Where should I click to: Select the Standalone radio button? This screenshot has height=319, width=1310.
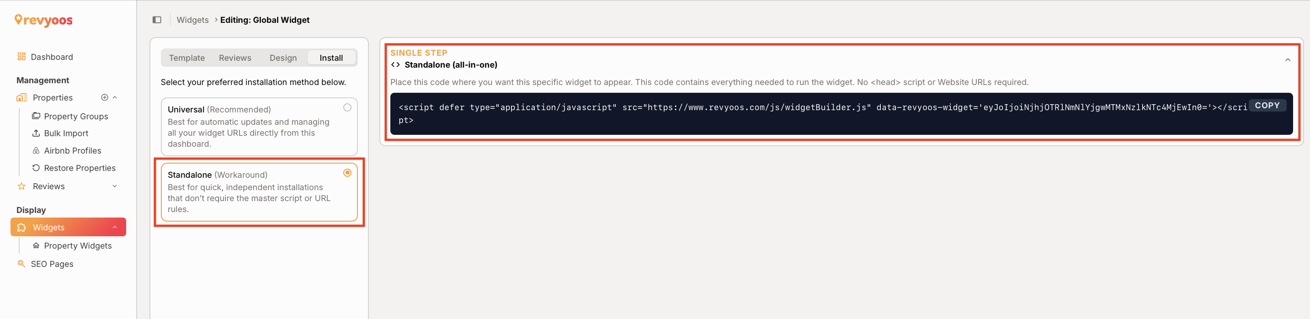tap(347, 173)
